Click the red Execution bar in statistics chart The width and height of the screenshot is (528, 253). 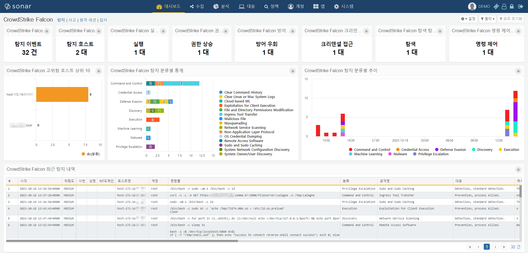(x=153, y=120)
